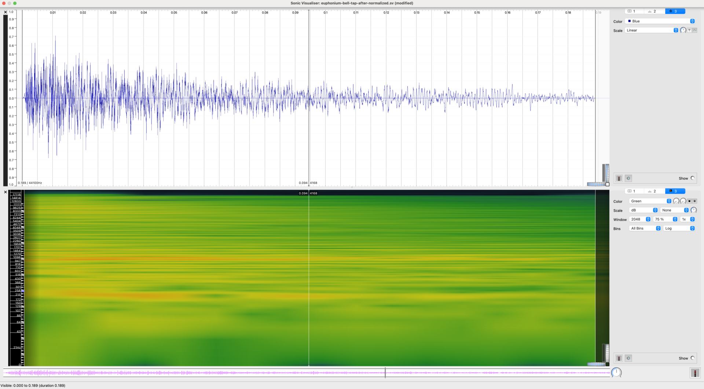Close the spectrogram pane with its X icon
This screenshot has width=704, height=389.
pos(5,192)
